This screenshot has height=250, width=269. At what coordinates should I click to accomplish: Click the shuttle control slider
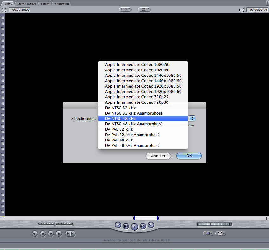(x=55, y=224)
